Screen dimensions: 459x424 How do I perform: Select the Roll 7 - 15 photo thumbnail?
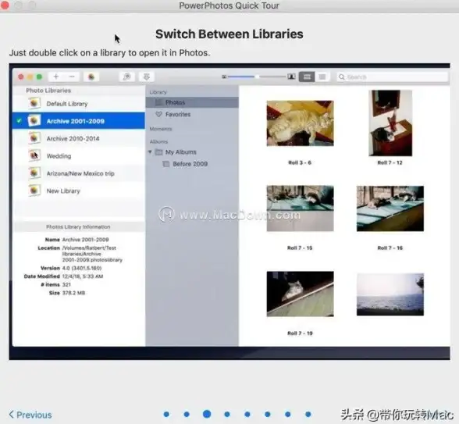click(x=300, y=208)
